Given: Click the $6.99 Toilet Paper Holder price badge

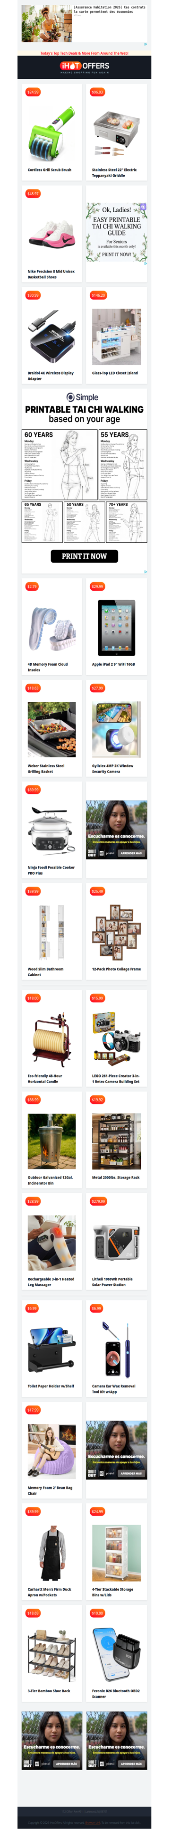Looking at the screenshot, I should [32, 1308].
